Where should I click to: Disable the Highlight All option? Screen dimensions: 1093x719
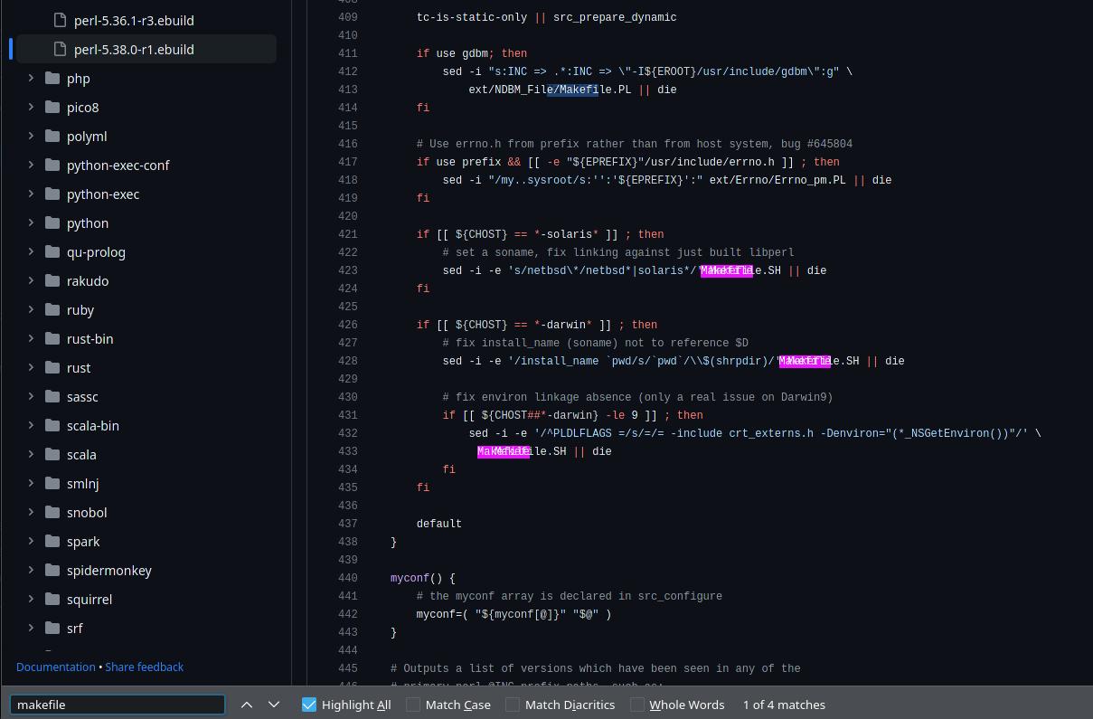pyautogui.click(x=309, y=704)
